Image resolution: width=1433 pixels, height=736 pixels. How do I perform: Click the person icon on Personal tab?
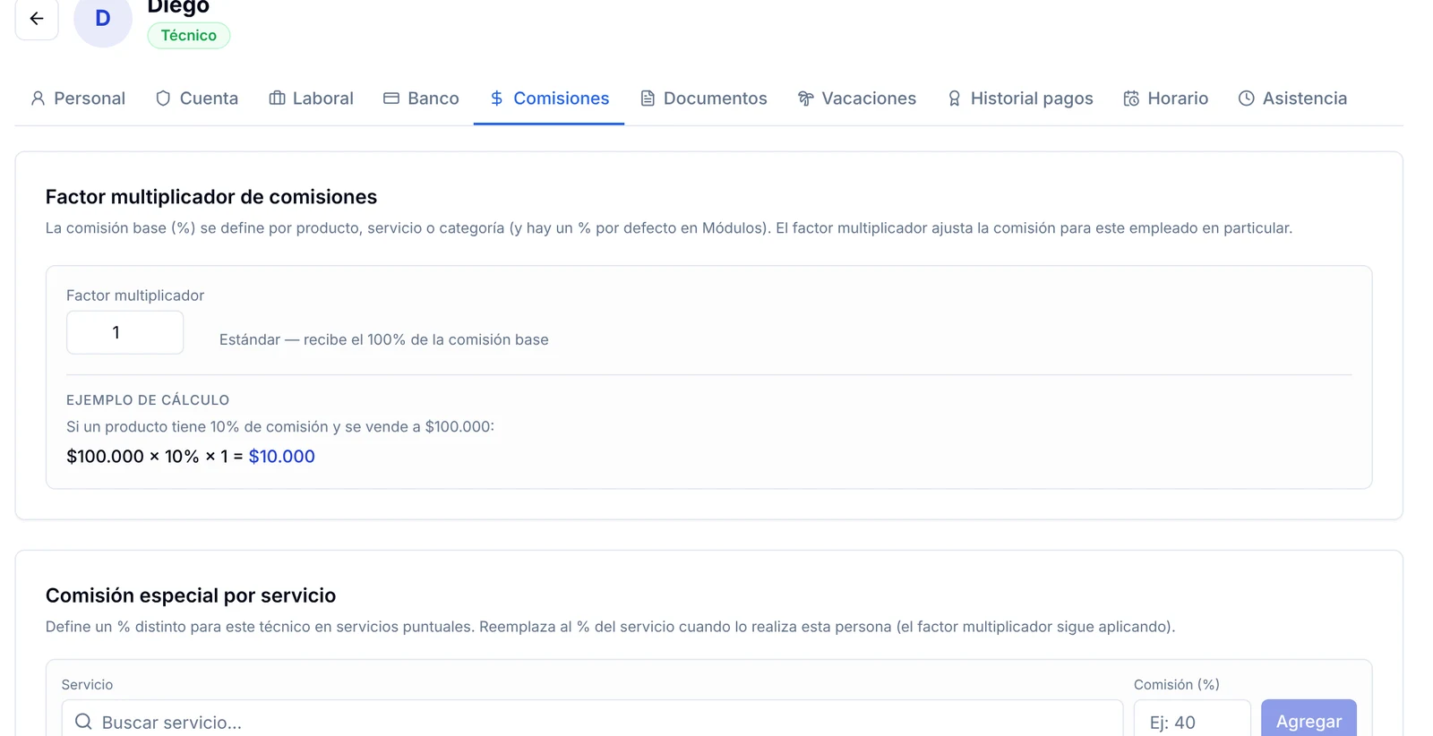pos(38,98)
